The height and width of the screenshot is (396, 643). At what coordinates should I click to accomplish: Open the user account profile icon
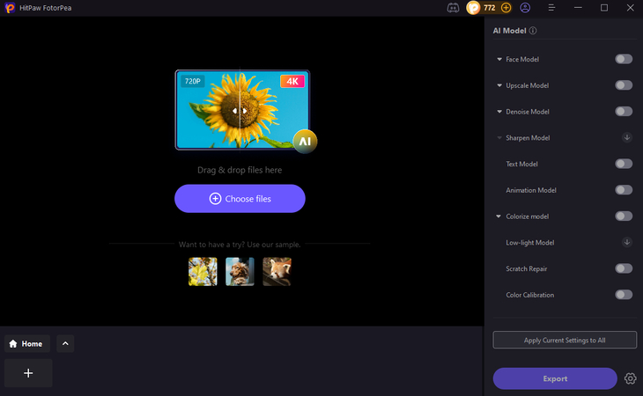(526, 8)
